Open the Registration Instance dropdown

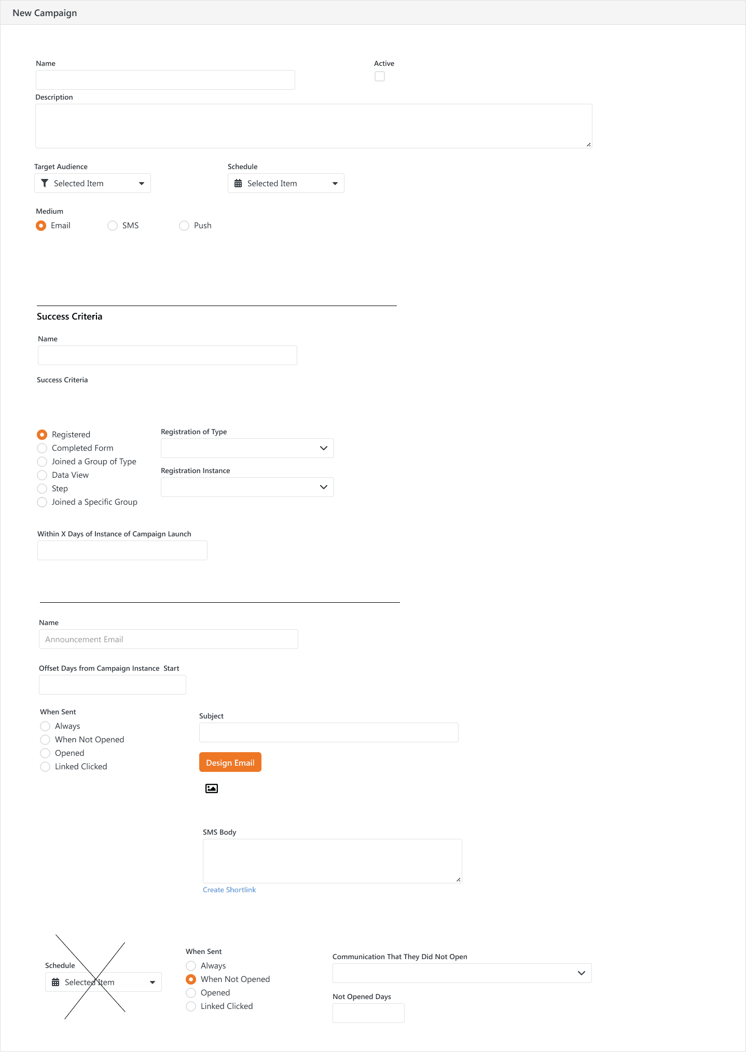click(247, 487)
